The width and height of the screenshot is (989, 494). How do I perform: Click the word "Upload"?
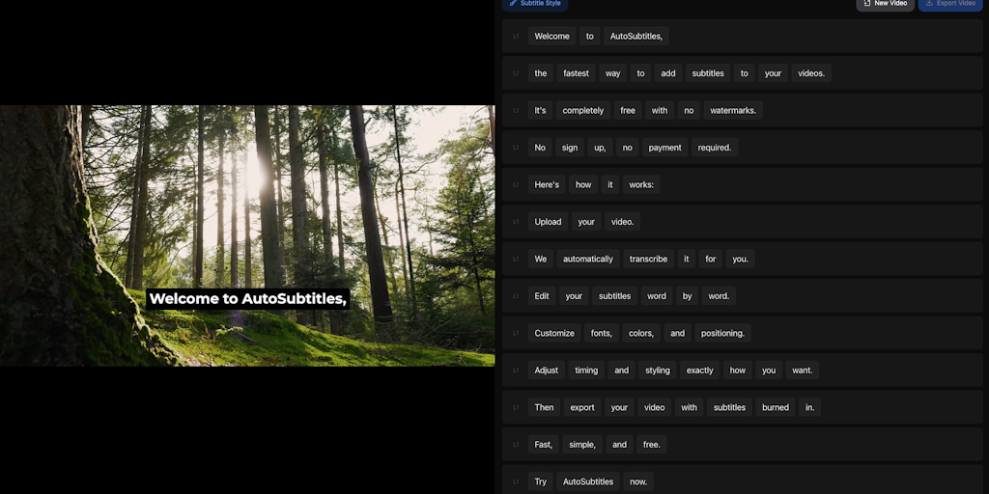549,222
